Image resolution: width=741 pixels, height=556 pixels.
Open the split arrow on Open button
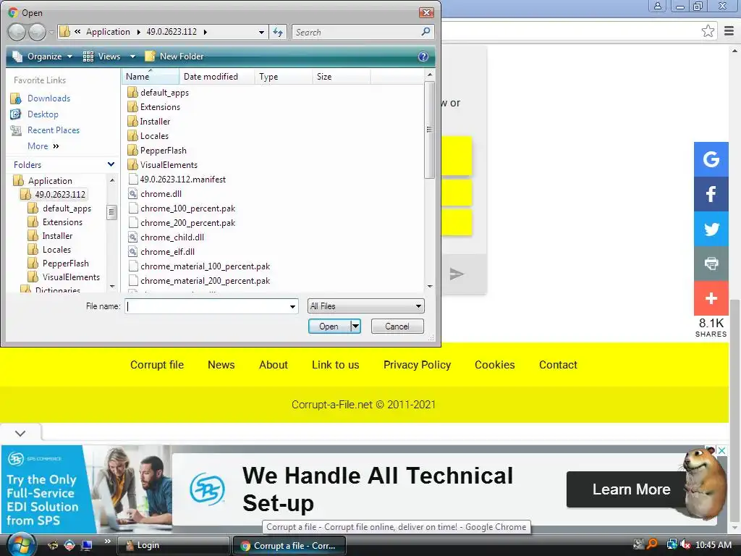coord(356,327)
